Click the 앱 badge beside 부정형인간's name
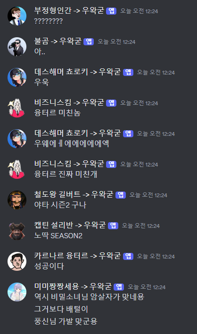This screenshot has width=197, height=334. 111,11
